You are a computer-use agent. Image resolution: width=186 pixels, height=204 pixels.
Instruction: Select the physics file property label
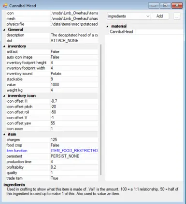point(15,24)
